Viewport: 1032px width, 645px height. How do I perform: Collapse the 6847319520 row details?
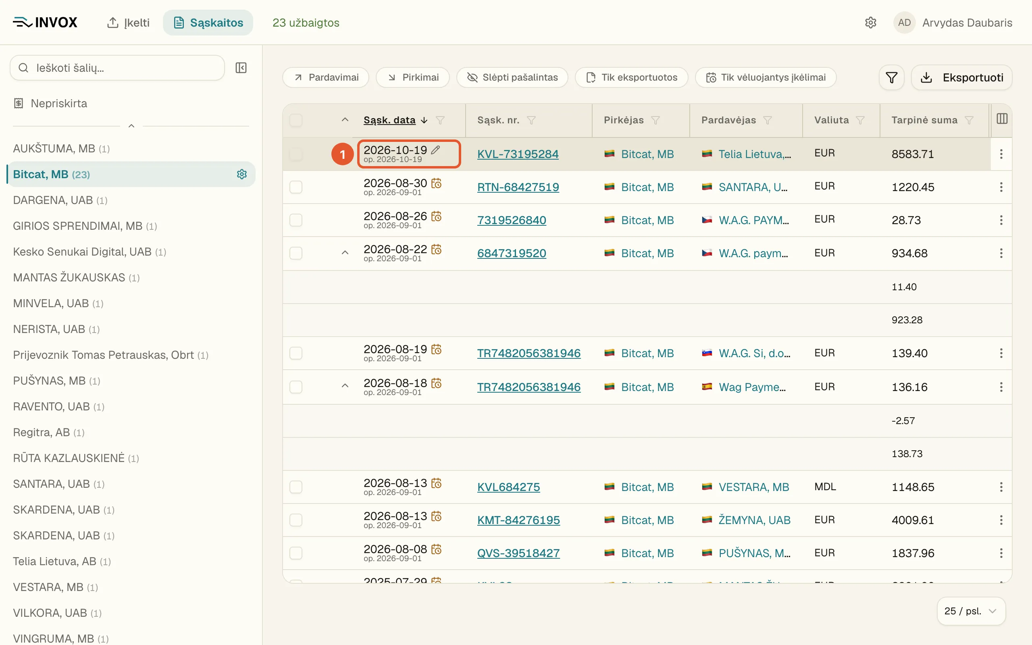pyautogui.click(x=345, y=252)
